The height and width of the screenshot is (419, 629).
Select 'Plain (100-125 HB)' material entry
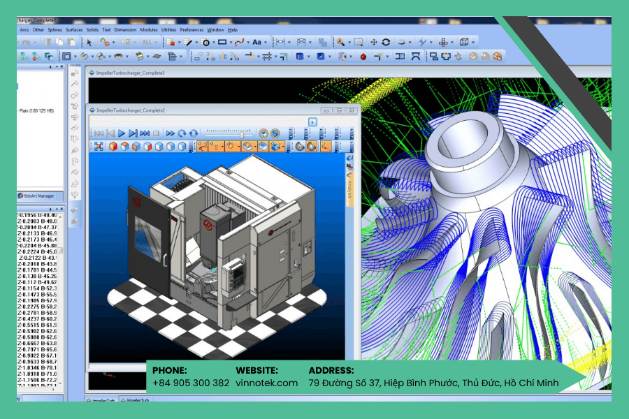click(36, 110)
